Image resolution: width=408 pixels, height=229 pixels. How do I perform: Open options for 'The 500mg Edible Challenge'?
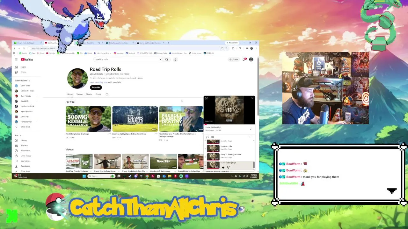[110, 134]
